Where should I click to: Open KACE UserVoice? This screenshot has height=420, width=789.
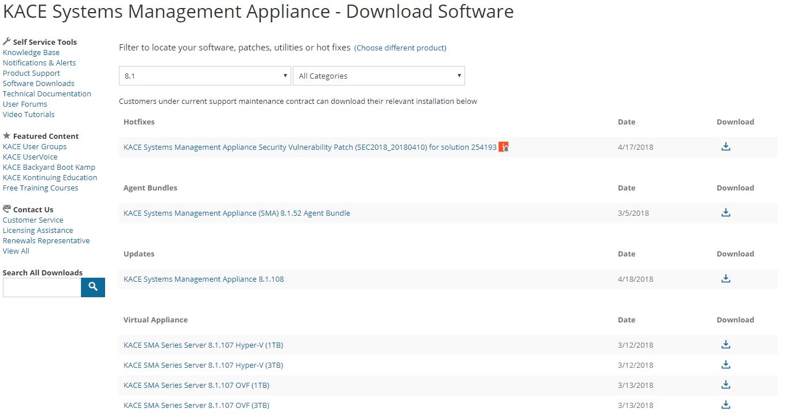coord(30,157)
